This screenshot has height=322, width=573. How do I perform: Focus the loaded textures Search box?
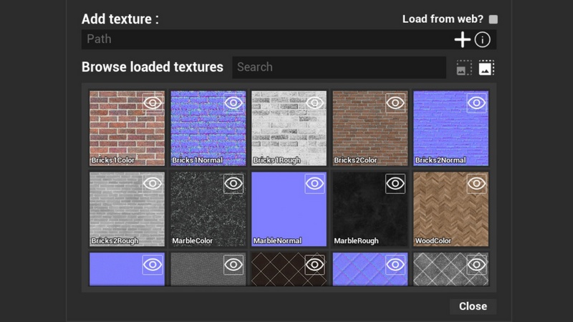coord(338,67)
